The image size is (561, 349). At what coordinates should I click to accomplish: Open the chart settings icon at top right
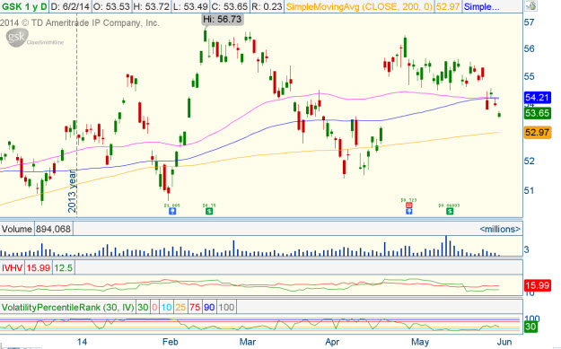click(x=531, y=5)
